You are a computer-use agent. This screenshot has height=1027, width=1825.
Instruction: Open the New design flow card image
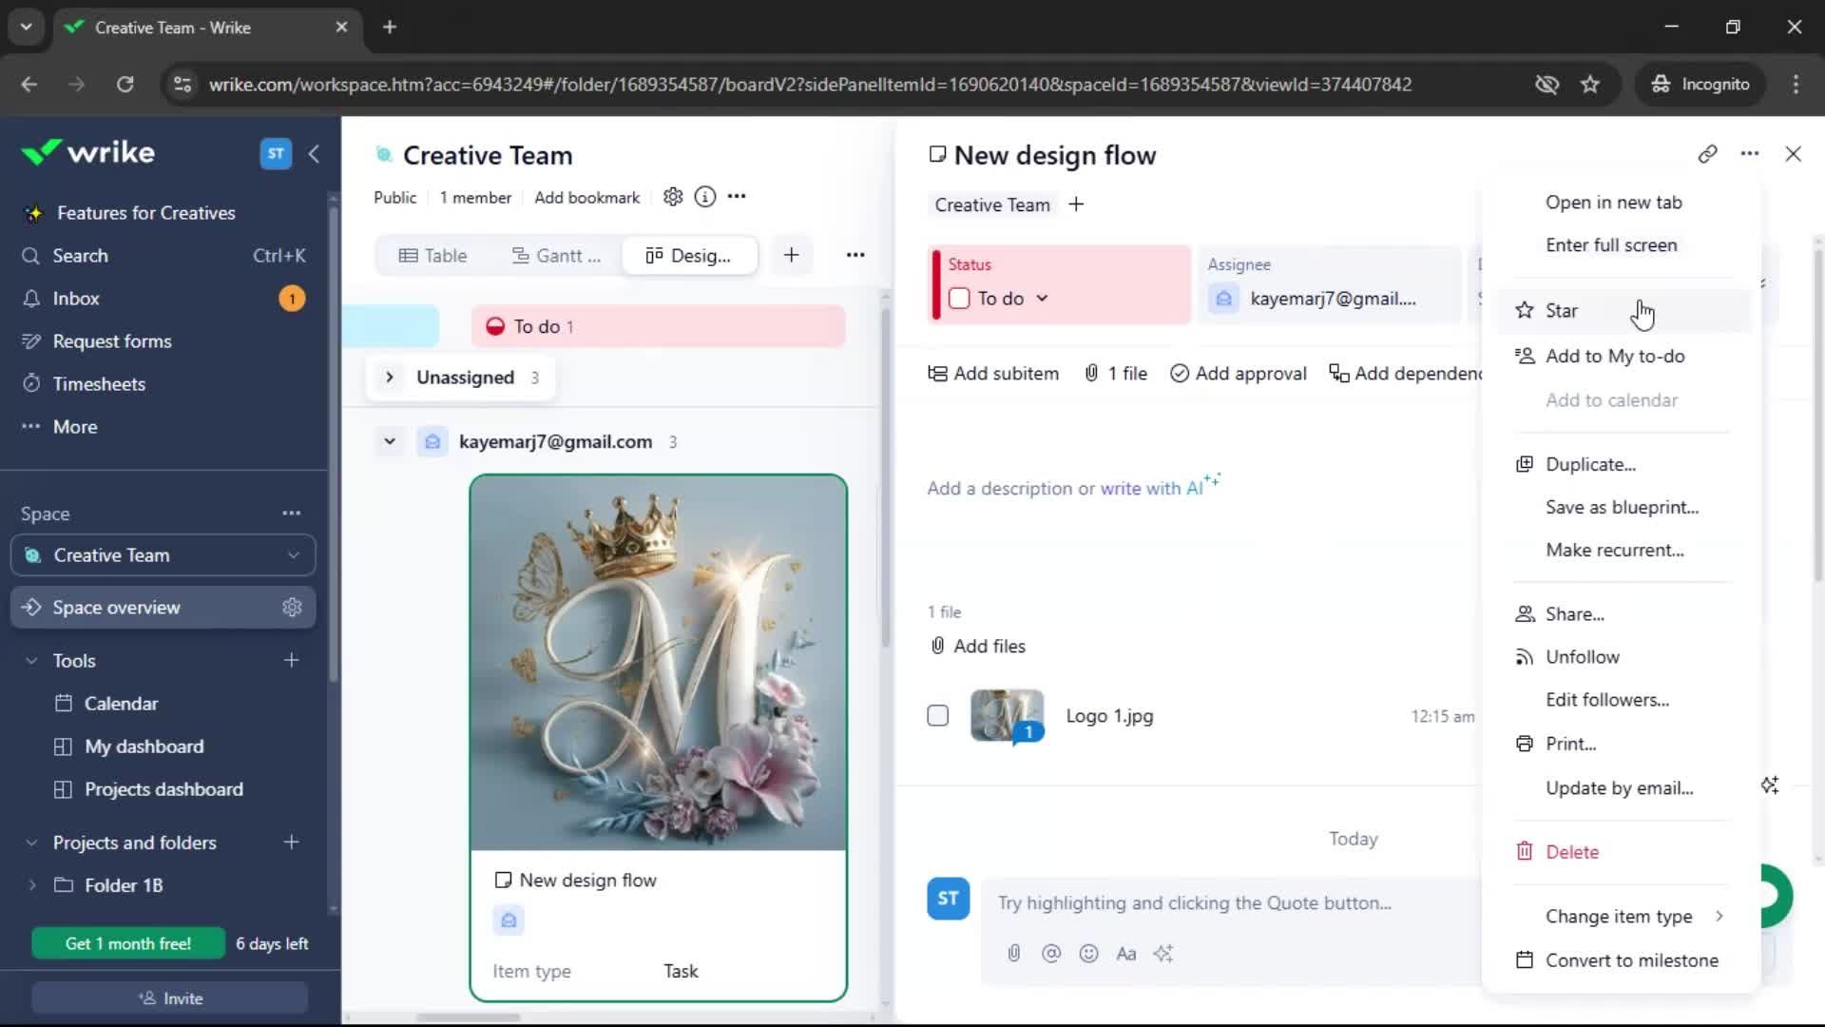click(658, 663)
